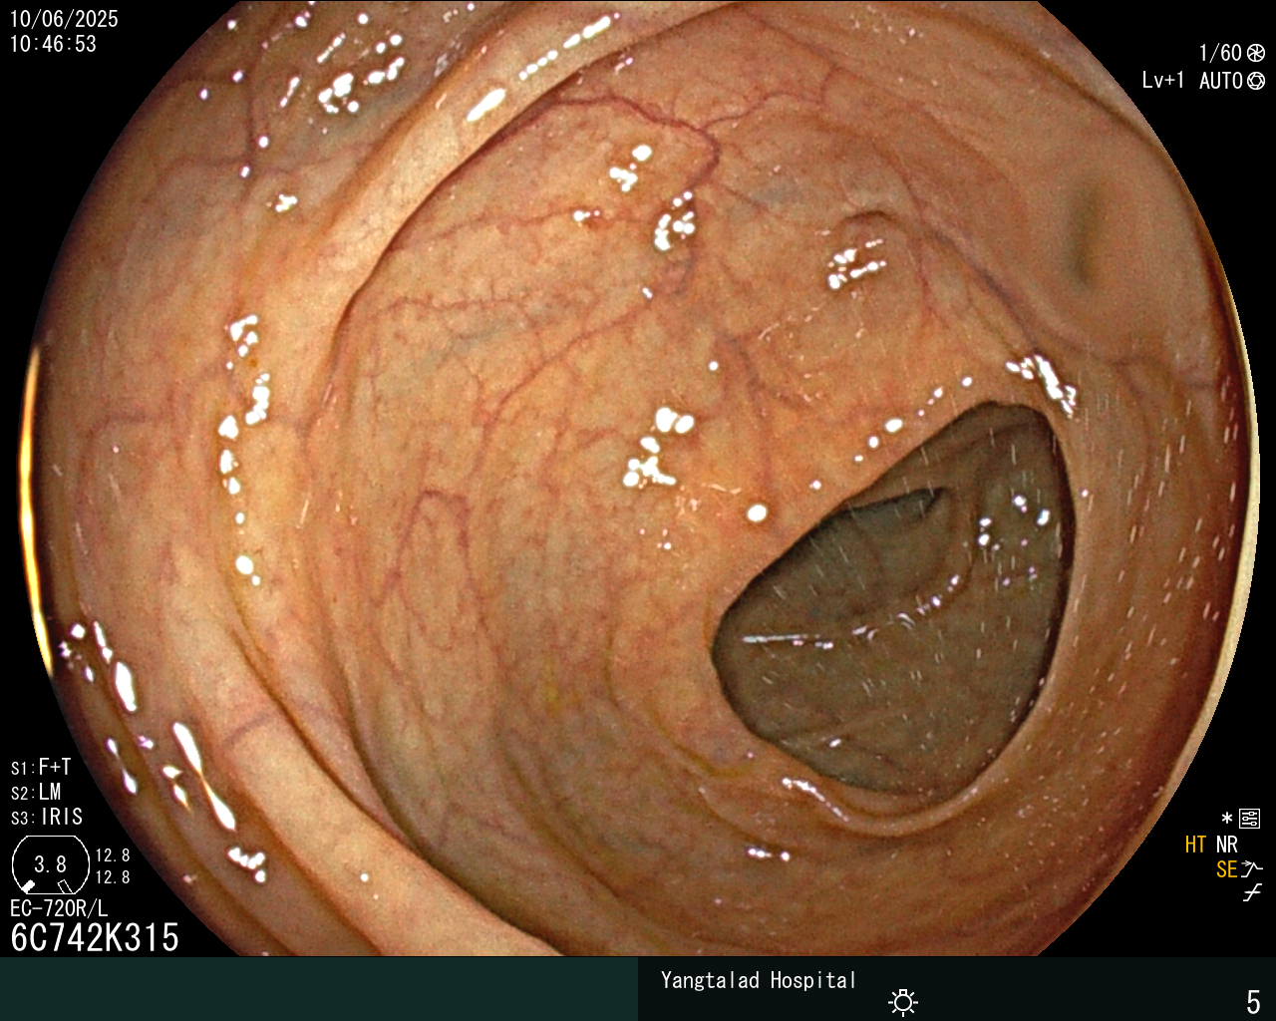Click the lower 12.8 diameter value

pyautogui.click(x=113, y=877)
